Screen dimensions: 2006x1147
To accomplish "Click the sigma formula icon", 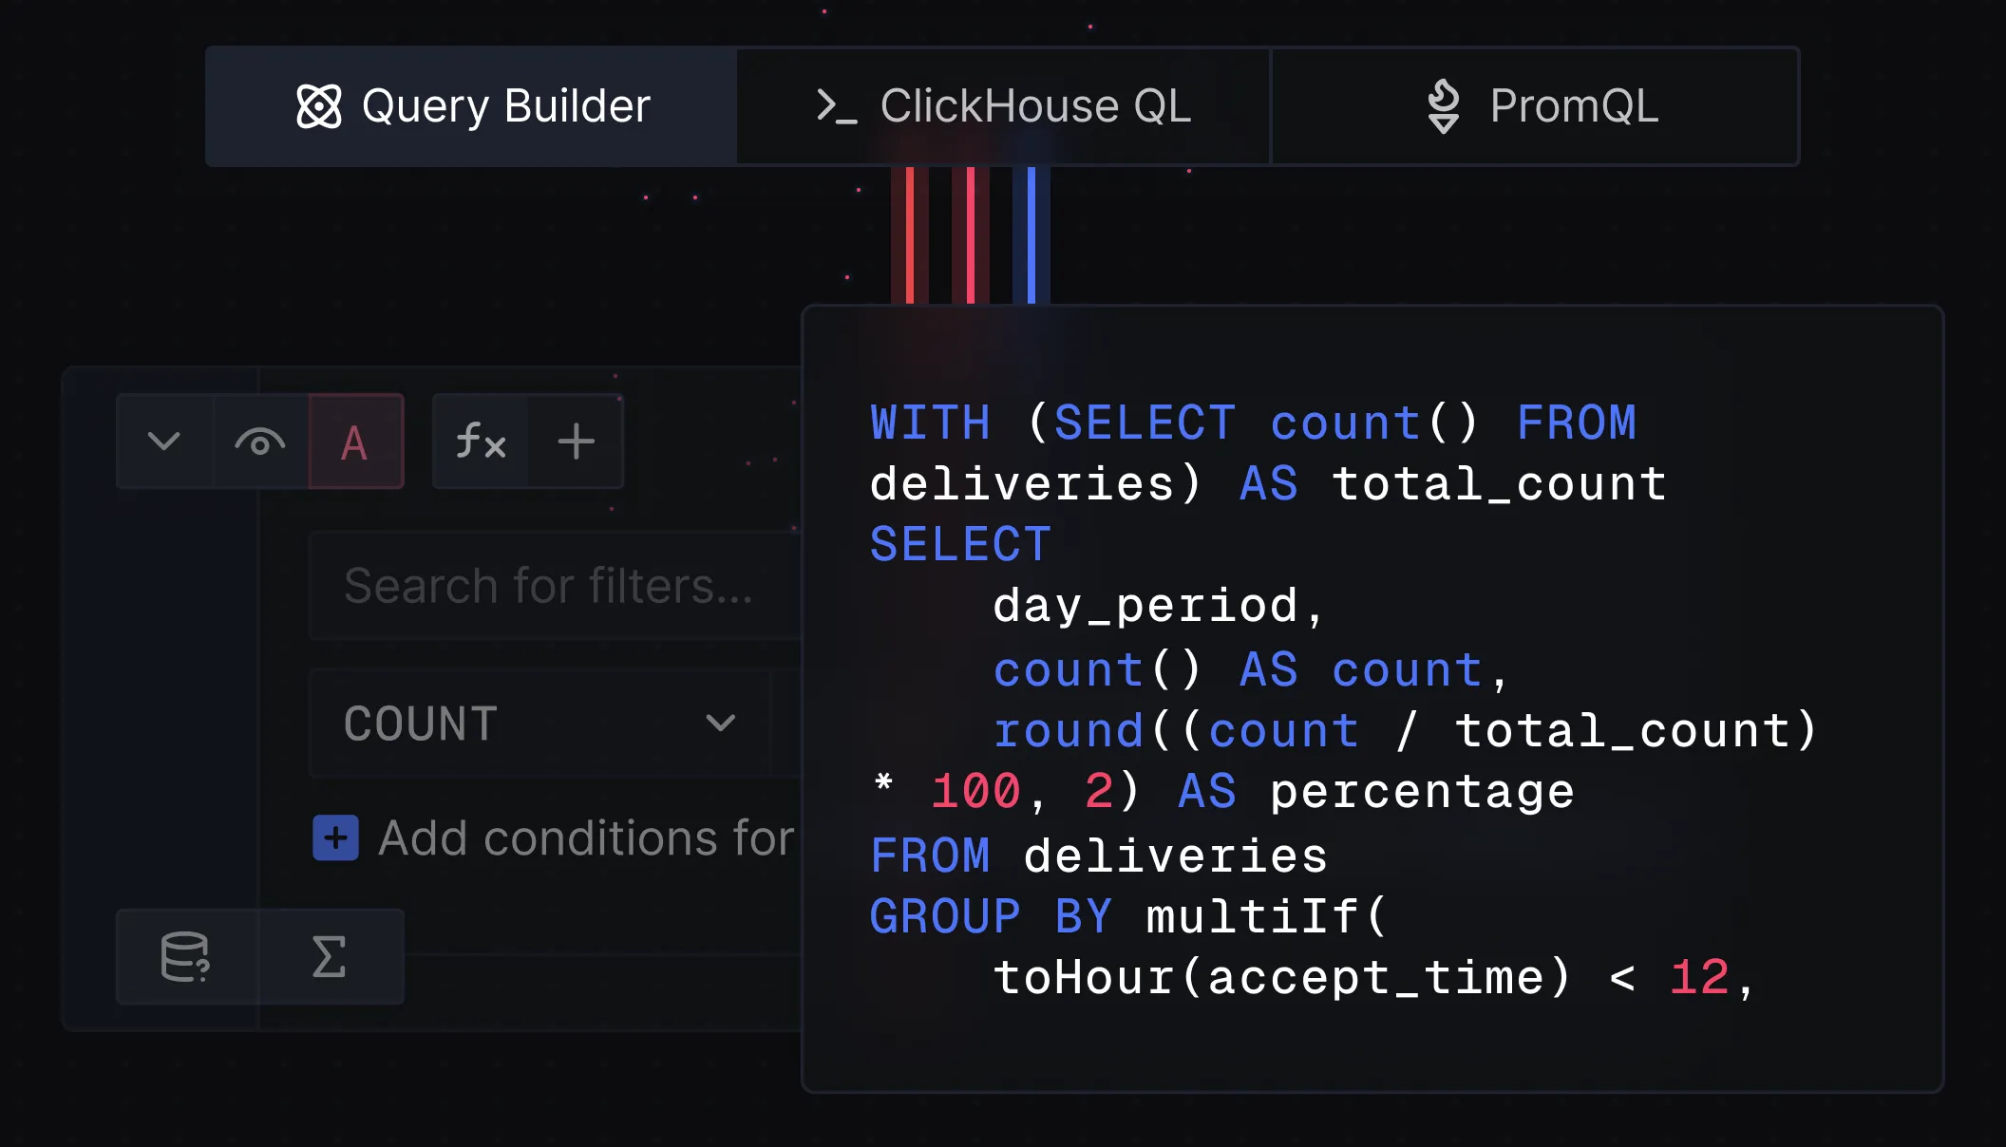I will [x=329, y=957].
